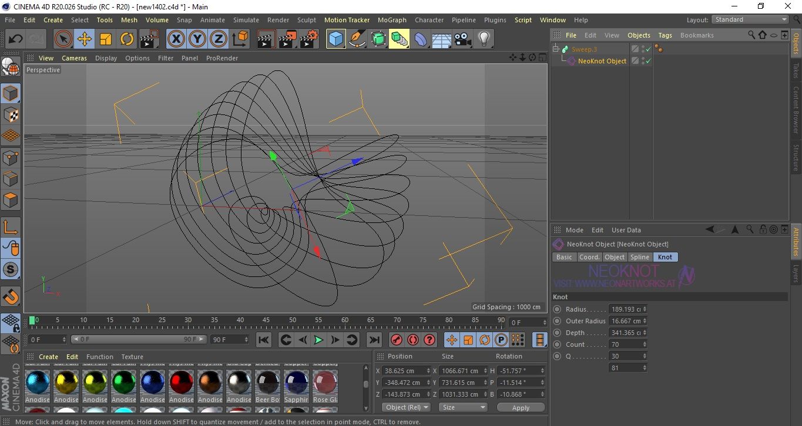
Task: Toggle Y axis lock
Action: pyautogui.click(x=197, y=39)
